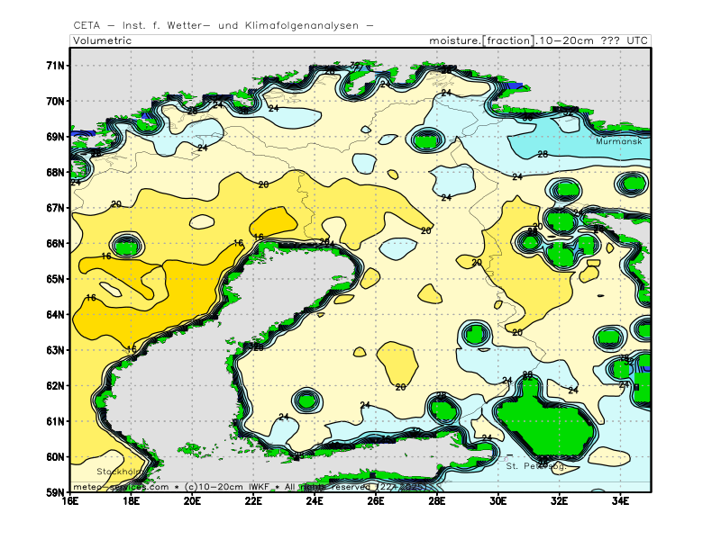Click the CETA institute header title

click(223, 26)
